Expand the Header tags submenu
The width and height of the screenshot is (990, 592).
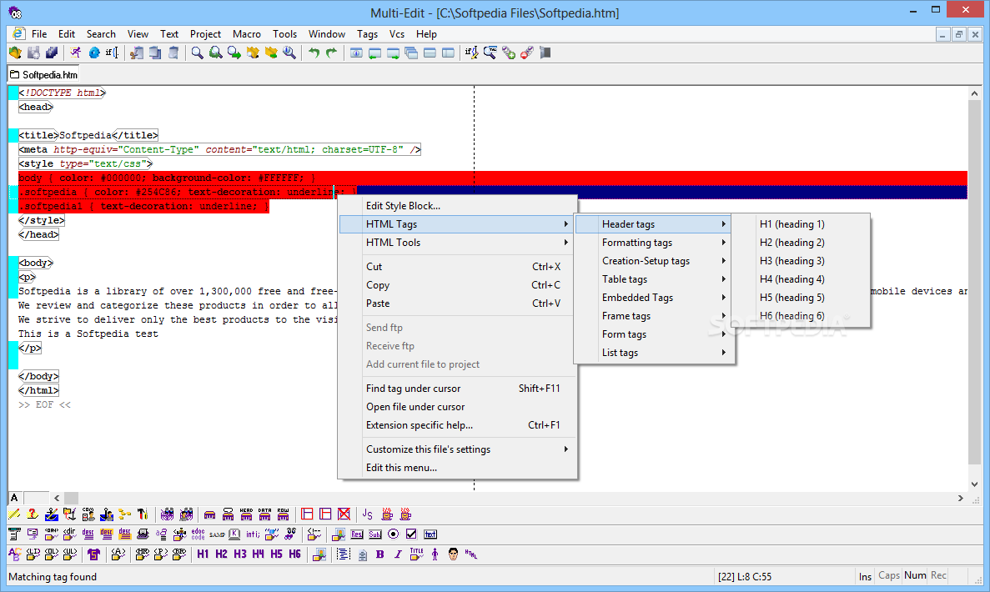click(654, 224)
